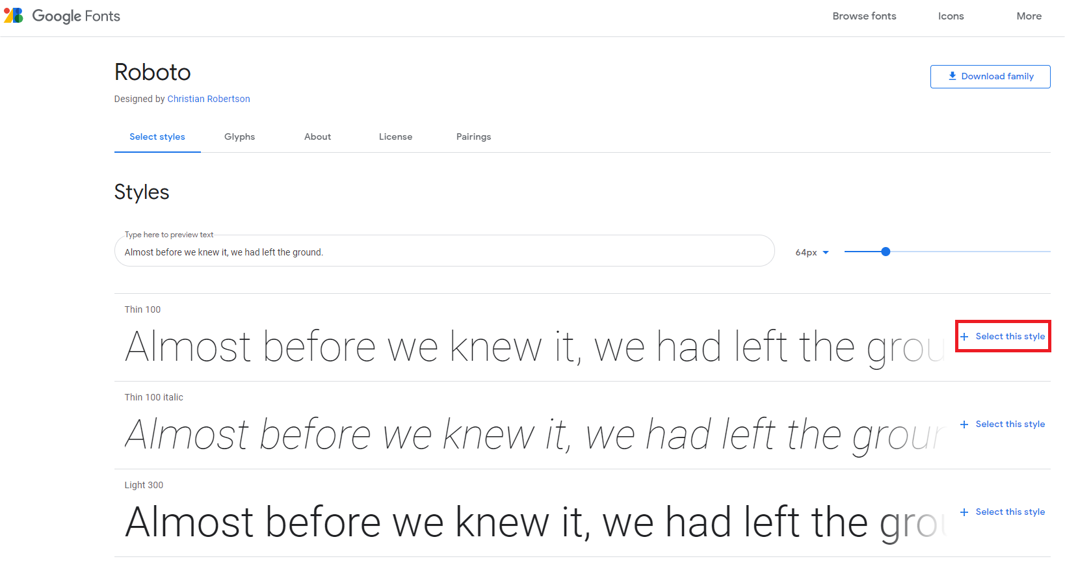Click the font size slider handle
This screenshot has height=561, width=1065.
886,252
